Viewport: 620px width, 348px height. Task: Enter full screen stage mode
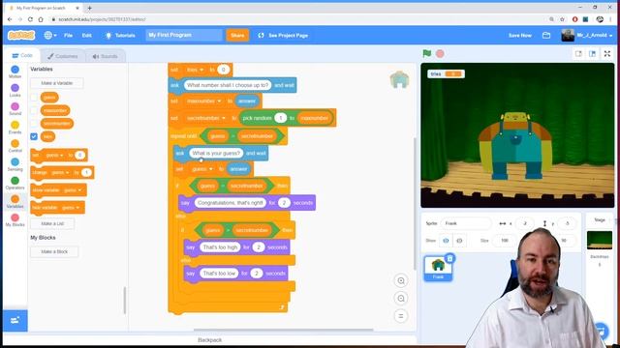coord(607,54)
